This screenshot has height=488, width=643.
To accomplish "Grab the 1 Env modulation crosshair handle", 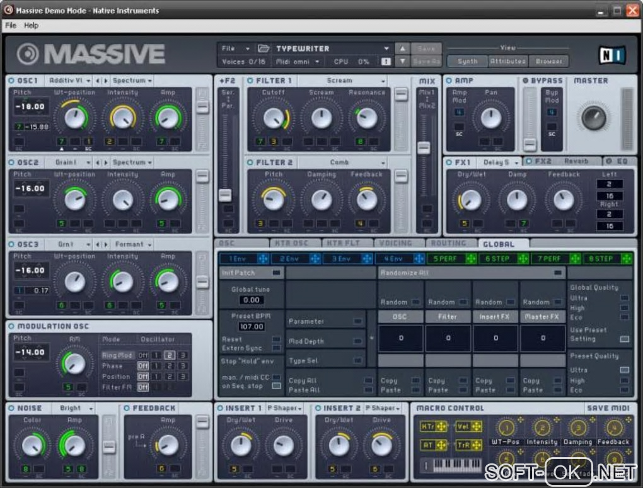I will pos(262,259).
